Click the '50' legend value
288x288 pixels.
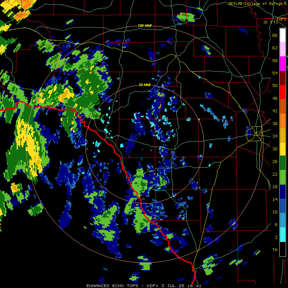point(275,86)
